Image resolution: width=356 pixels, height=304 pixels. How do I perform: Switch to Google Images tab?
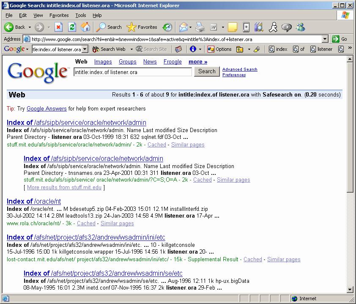tap(103, 62)
